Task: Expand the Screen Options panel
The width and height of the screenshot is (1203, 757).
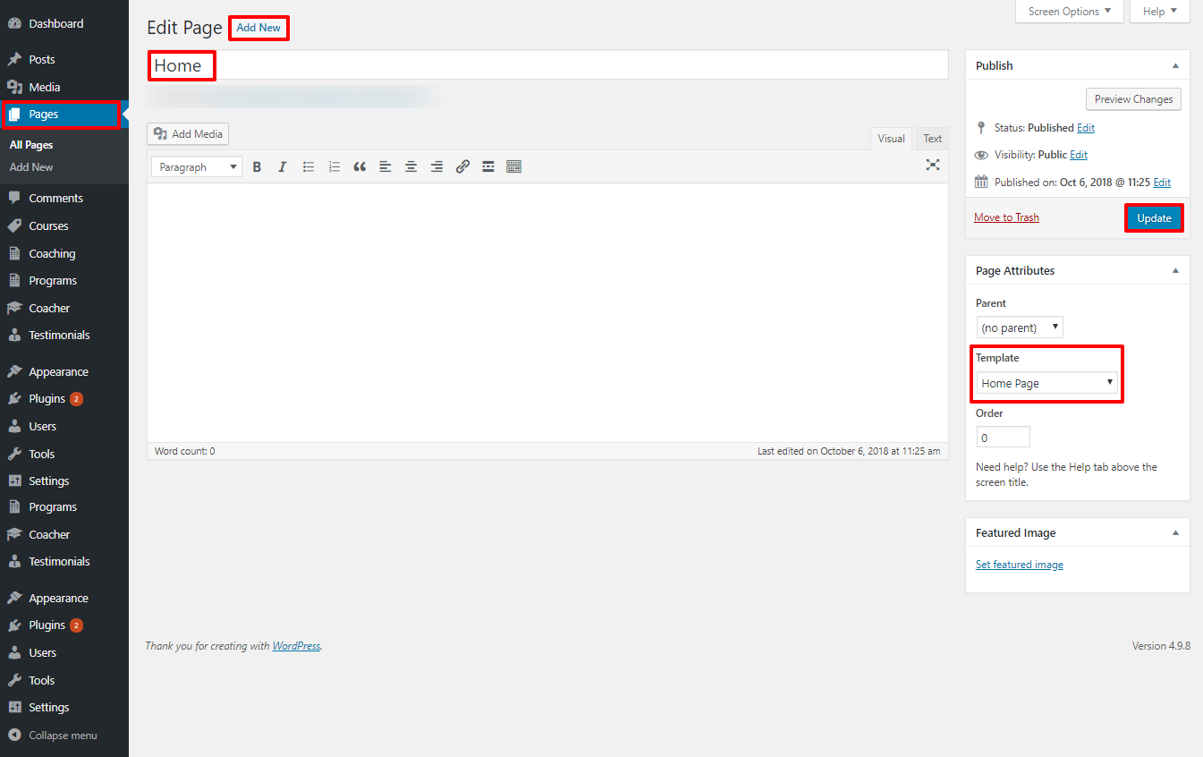Action: point(1069,12)
